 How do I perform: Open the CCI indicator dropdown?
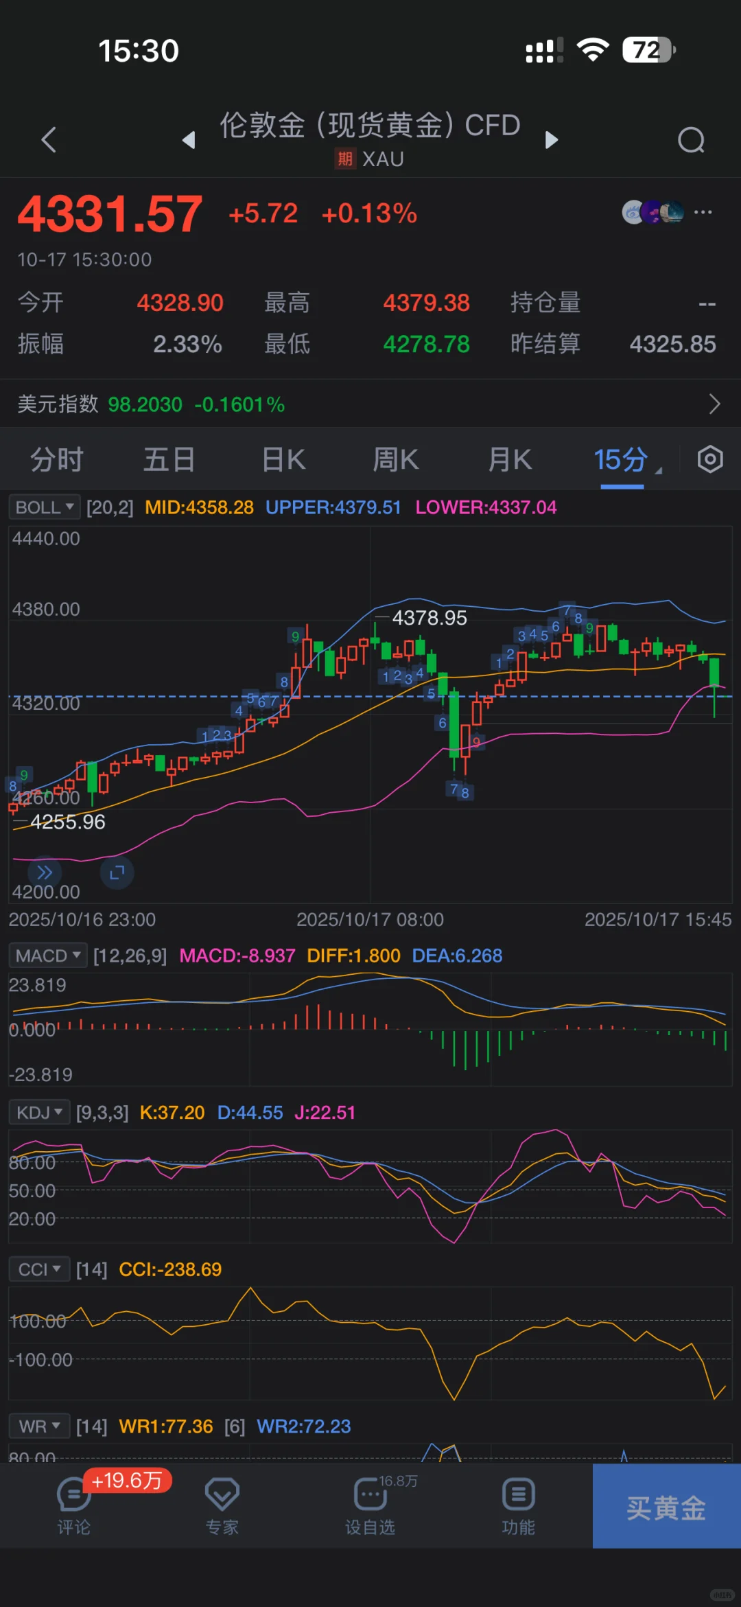[x=40, y=1269]
